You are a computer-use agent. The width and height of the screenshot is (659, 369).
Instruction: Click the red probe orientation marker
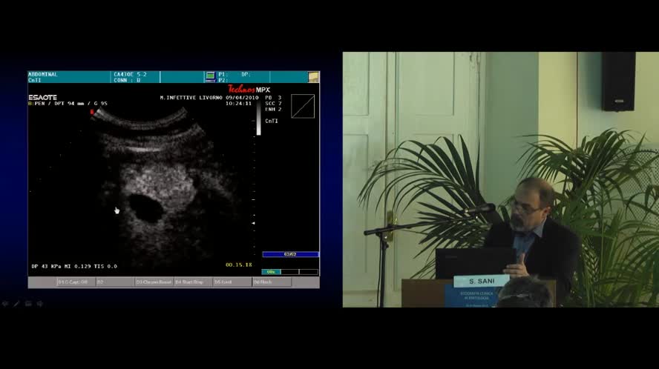pyautogui.click(x=92, y=112)
